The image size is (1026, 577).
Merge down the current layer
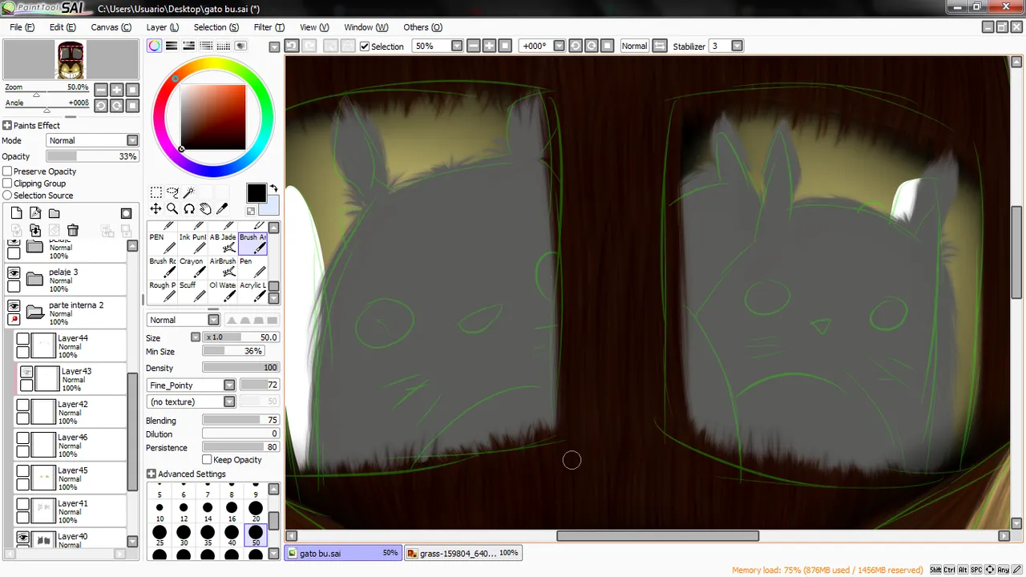pyautogui.click(x=35, y=230)
